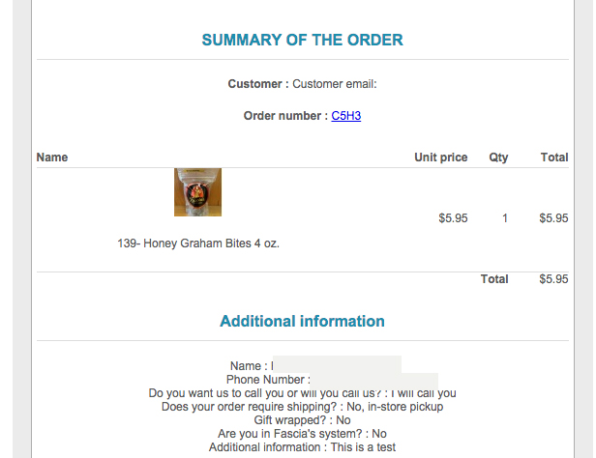Open the C5H3 order number link
This screenshot has width=596, height=458.
click(346, 116)
